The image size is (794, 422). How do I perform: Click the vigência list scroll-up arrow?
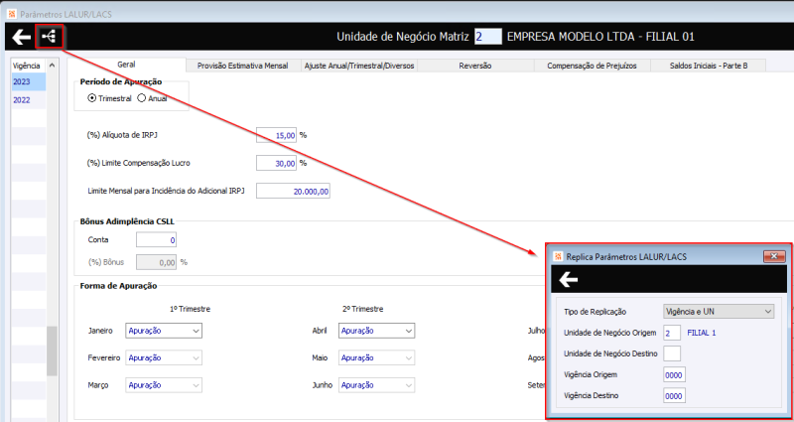(x=53, y=66)
